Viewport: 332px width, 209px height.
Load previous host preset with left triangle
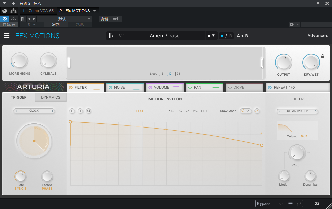[29, 19]
